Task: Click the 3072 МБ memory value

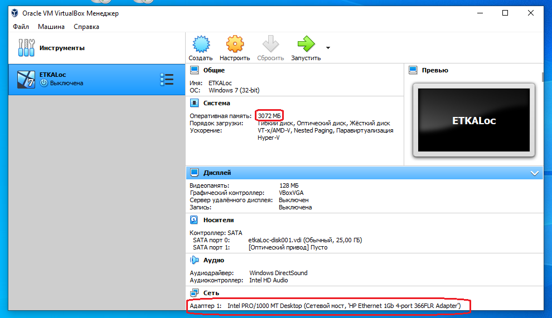Action: (269, 116)
